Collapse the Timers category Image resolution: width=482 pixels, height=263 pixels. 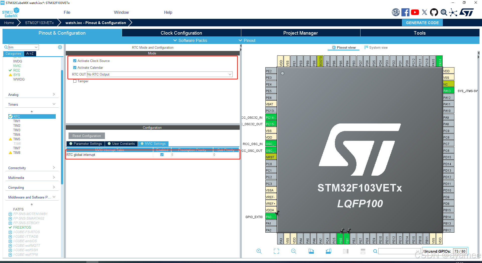[x=32, y=104]
